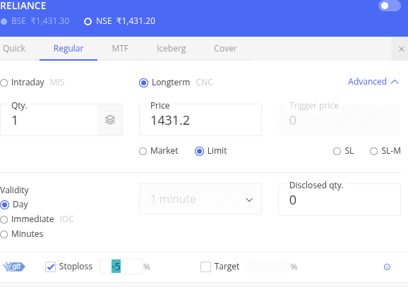Click the disabled Trigger price field
Screen dimensions: 408x287
(340, 120)
